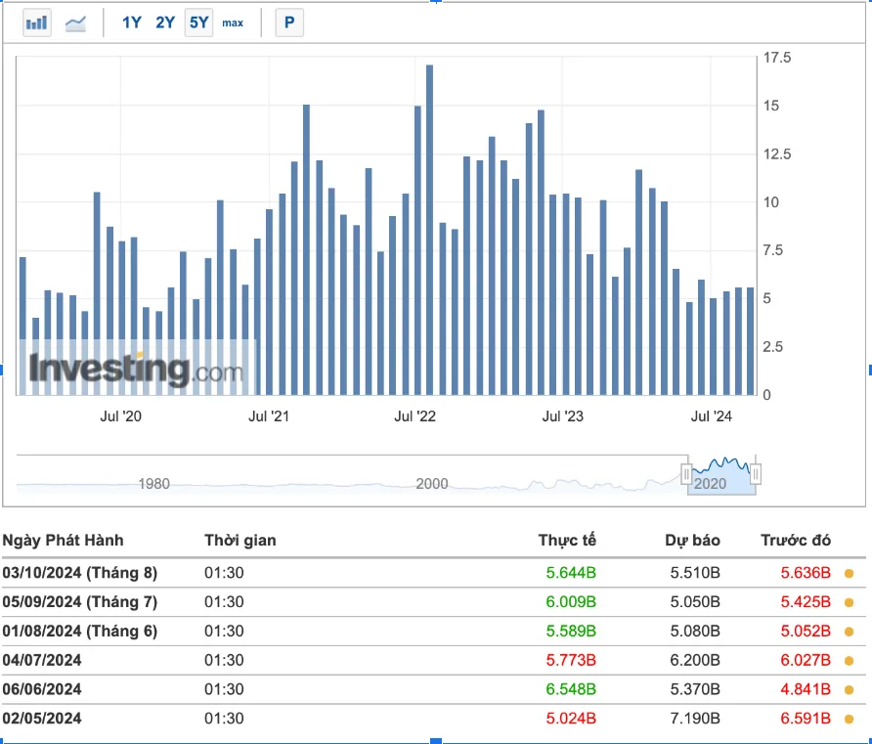Click the orange dot in 03/10/2024 row
This screenshot has height=744, width=872.
click(849, 573)
